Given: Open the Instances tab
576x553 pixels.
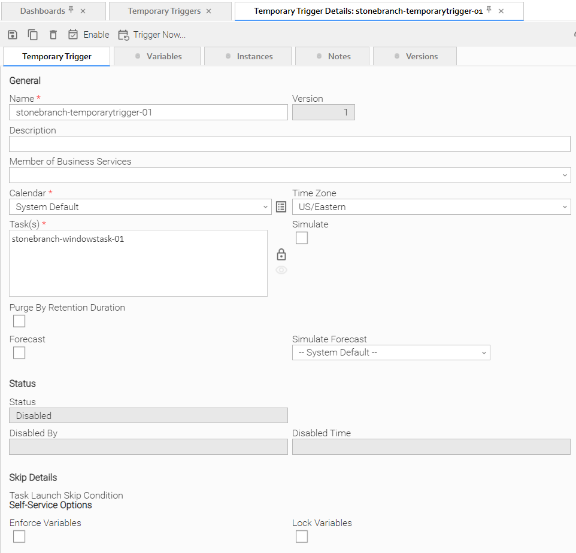Looking at the screenshot, I should point(248,56).
